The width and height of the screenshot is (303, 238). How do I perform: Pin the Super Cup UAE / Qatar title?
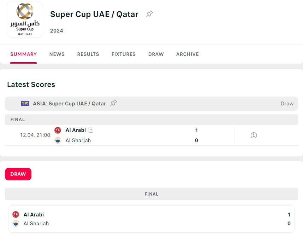[x=150, y=14]
